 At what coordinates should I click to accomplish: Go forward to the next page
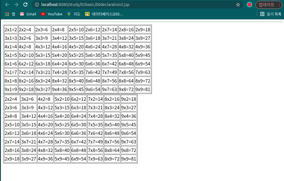click(16, 5)
